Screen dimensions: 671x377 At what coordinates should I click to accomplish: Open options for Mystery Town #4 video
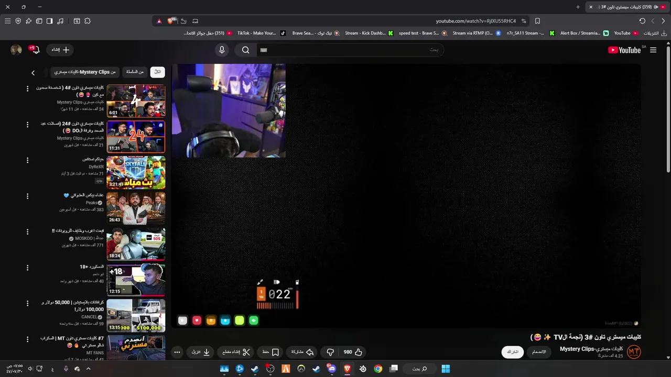pyautogui.click(x=28, y=88)
